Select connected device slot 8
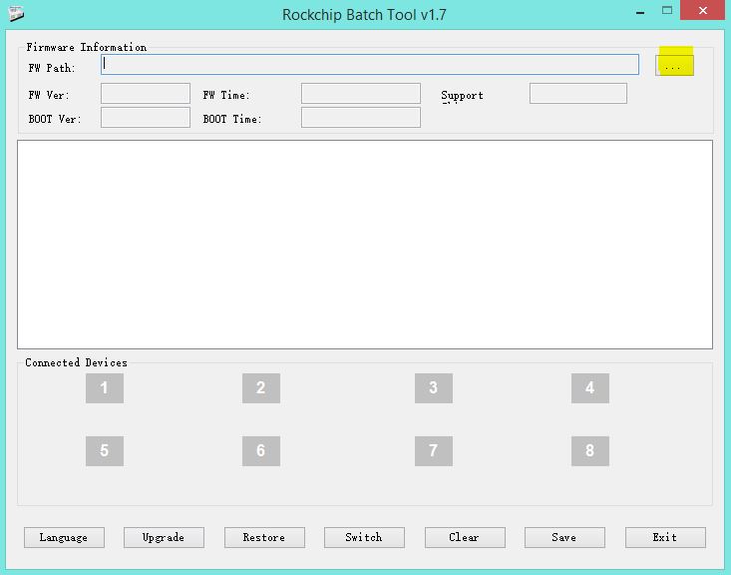The width and height of the screenshot is (731, 575). pyautogui.click(x=590, y=451)
